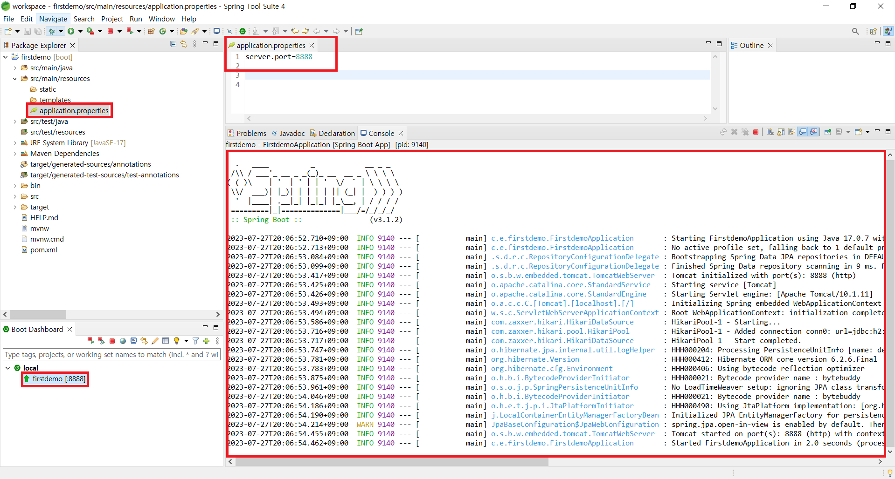Collapse the local node in Boot Dashboard

point(8,368)
